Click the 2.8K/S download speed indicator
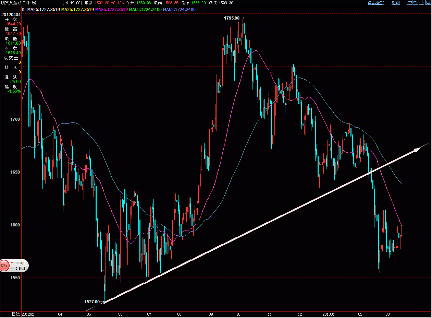Screen dimensions: 432x318 click(18, 268)
